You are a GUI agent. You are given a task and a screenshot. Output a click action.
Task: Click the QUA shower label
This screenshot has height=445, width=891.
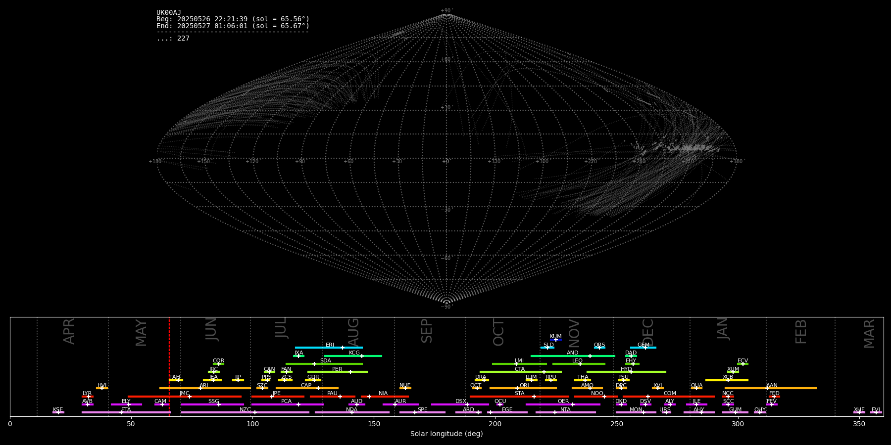click(x=697, y=386)
